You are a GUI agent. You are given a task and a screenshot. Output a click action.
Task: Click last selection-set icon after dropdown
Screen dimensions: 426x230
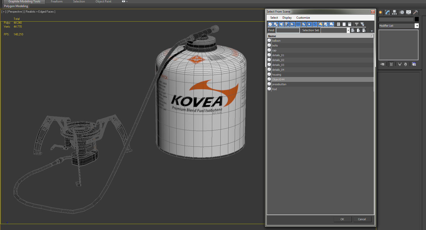point(364,30)
